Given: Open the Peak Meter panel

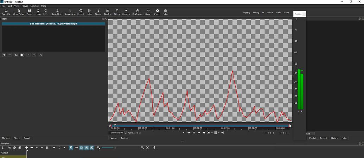Looking at the screenshot, I should (57, 12).
